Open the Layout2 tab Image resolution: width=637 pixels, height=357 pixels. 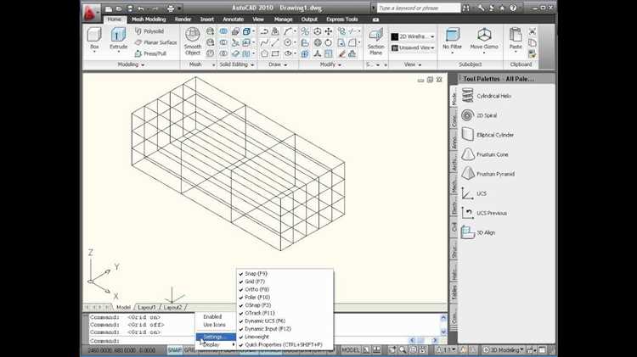[173, 307]
